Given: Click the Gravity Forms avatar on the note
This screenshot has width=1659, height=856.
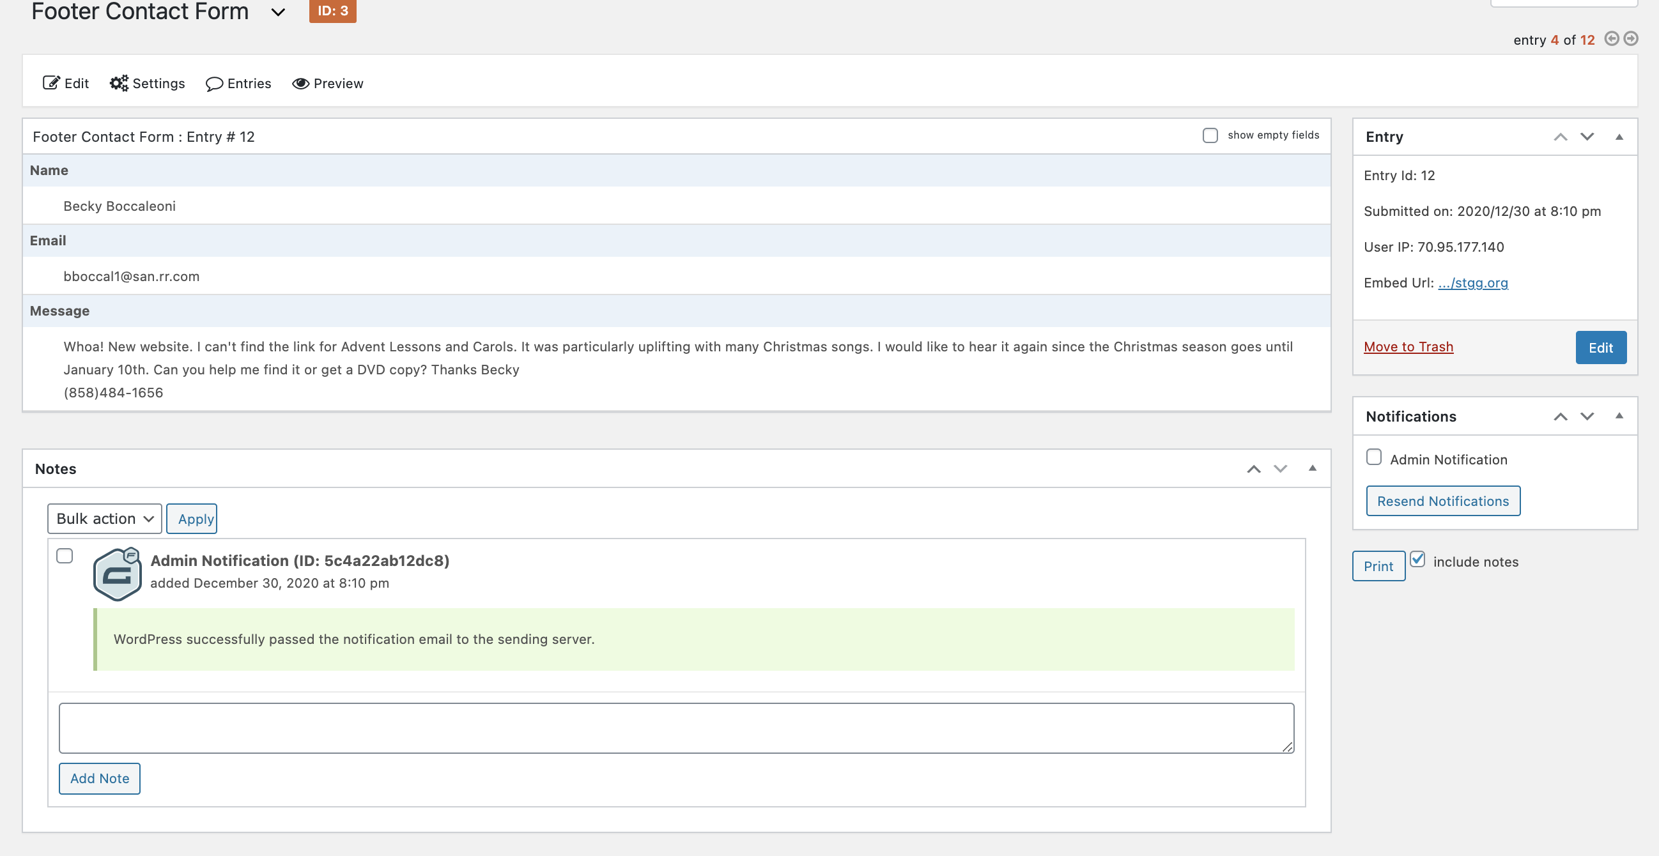Looking at the screenshot, I should click(117, 574).
